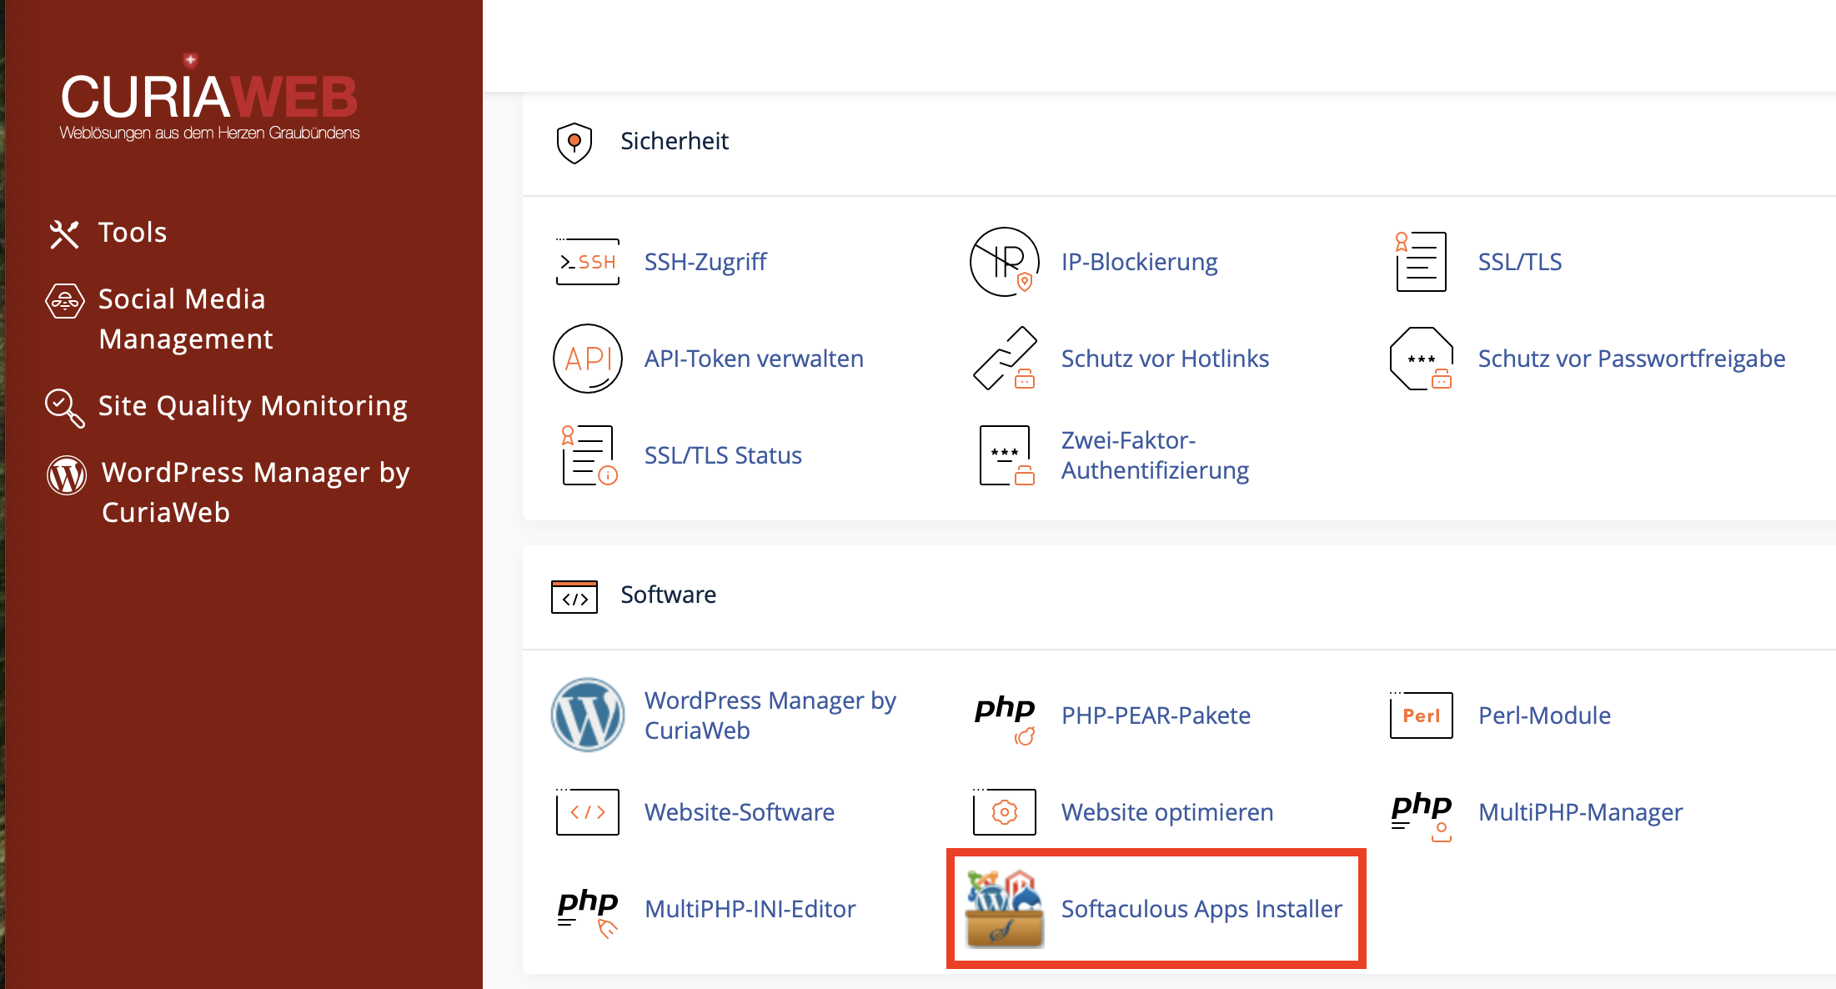Open API-Token verwalten link
This screenshot has height=989, width=1836.
coord(754,359)
